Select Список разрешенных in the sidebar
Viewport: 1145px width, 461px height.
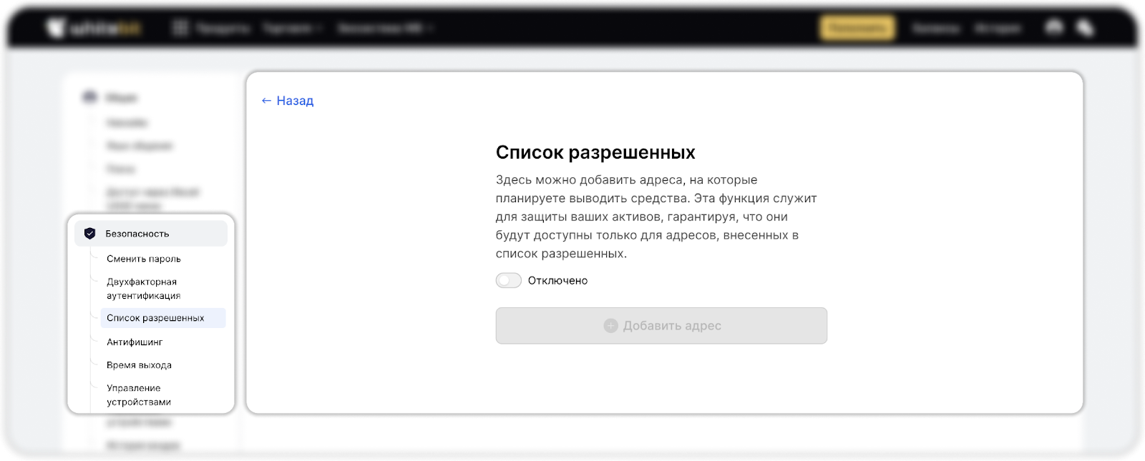[x=155, y=318]
